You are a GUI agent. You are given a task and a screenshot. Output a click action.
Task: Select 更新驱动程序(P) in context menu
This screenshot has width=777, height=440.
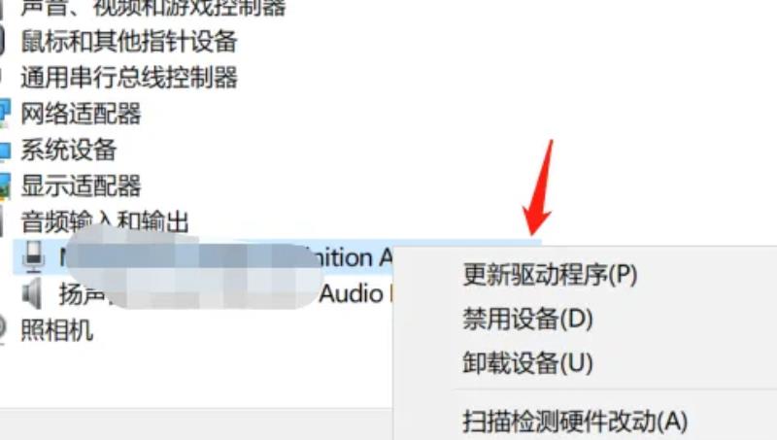click(550, 274)
